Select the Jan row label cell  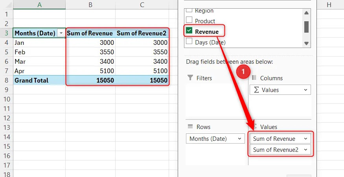[x=39, y=42]
